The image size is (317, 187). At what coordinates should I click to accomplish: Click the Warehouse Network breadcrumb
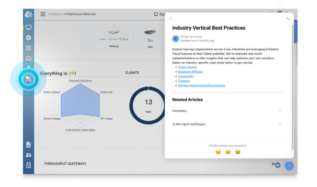81,14
